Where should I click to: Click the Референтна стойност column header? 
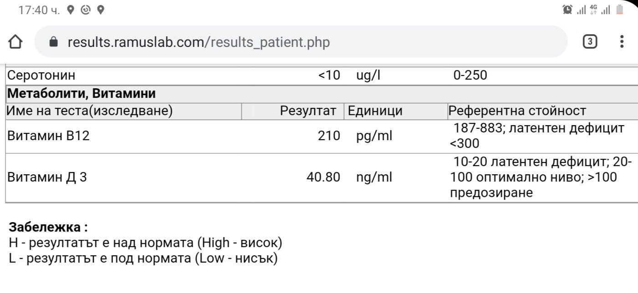tap(517, 111)
